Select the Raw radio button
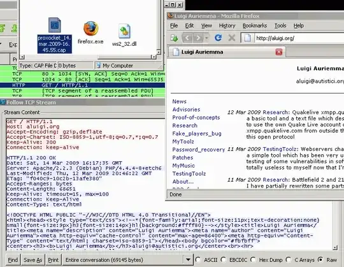 pyautogui.click(x=320, y=260)
